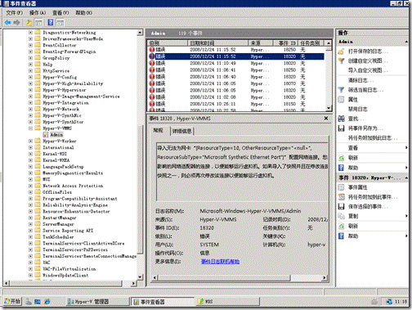Image resolution: width=412 pixels, height=310 pixels.
Task: Switch to Hyper-V Manager taskbar button
Action: pyautogui.click(x=97, y=302)
